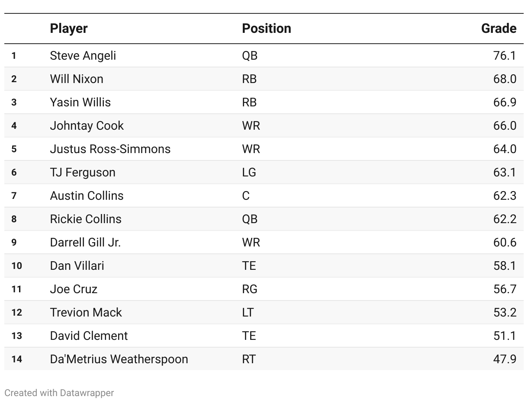The width and height of the screenshot is (528, 403).
Task: Select the Joe Cruz row name
Action: (x=74, y=289)
